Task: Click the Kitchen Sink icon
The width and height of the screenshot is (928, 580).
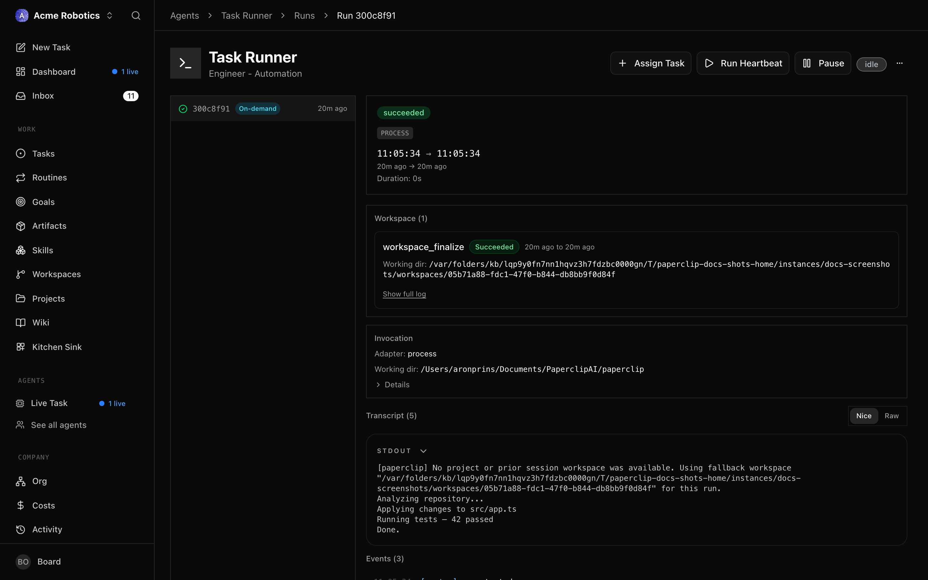Action: [x=21, y=347]
